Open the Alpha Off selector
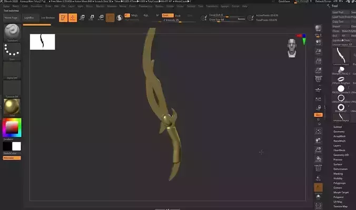356x210 pixels. click(x=12, y=70)
